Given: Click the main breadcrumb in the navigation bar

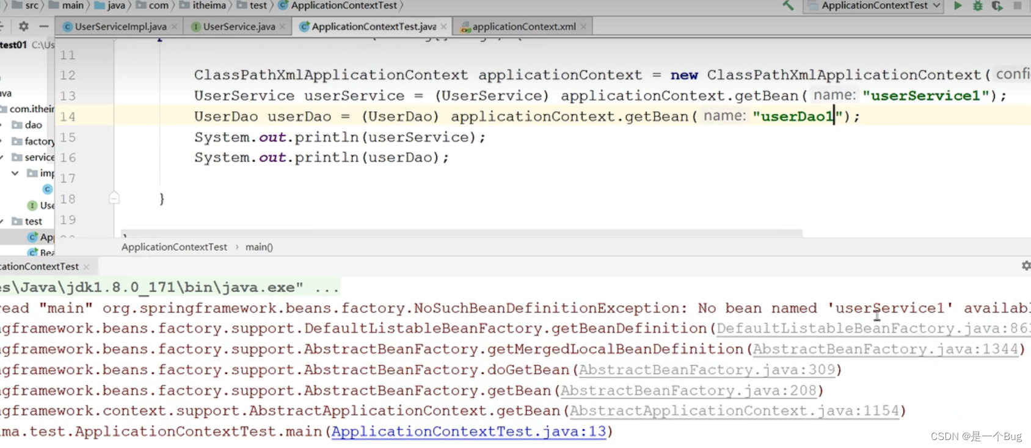Looking at the screenshot, I should (x=73, y=5).
